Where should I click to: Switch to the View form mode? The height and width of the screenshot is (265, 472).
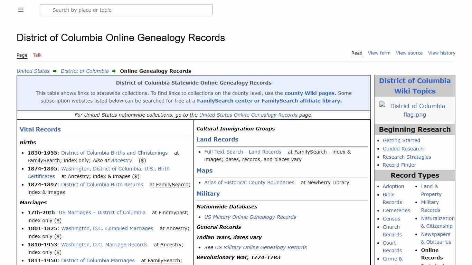click(379, 53)
